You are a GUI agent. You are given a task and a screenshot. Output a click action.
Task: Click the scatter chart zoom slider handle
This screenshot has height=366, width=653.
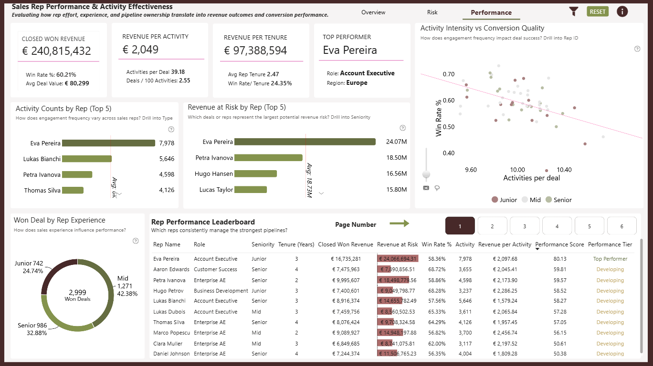coord(426,174)
